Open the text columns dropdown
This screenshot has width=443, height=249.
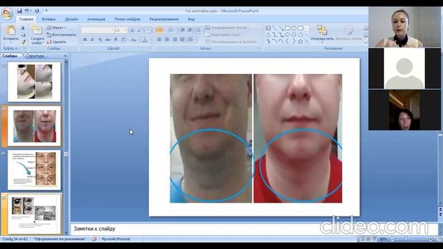192,39
